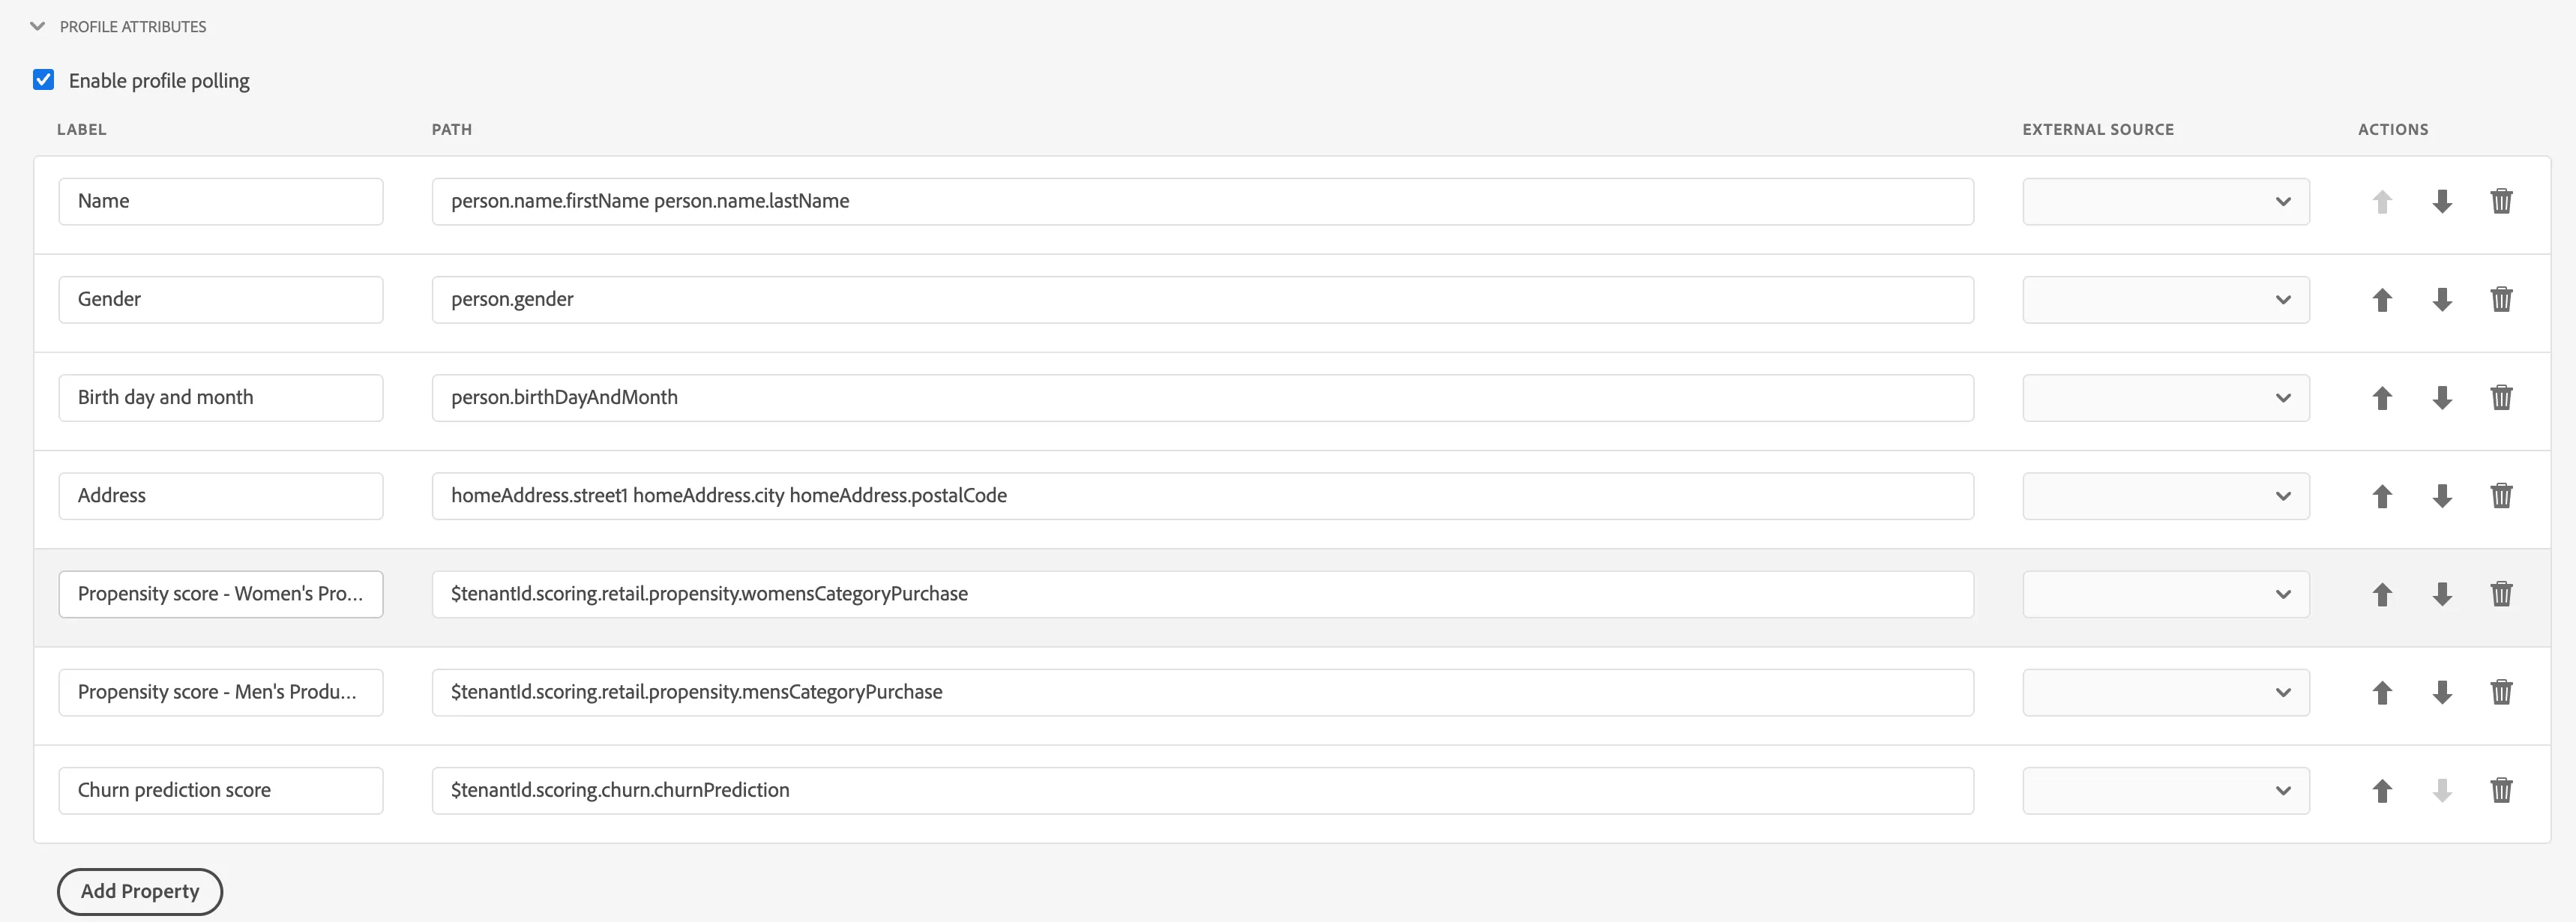Delete the Men's propensity score row
The image size is (2576, 922).
coord(2501,692)
